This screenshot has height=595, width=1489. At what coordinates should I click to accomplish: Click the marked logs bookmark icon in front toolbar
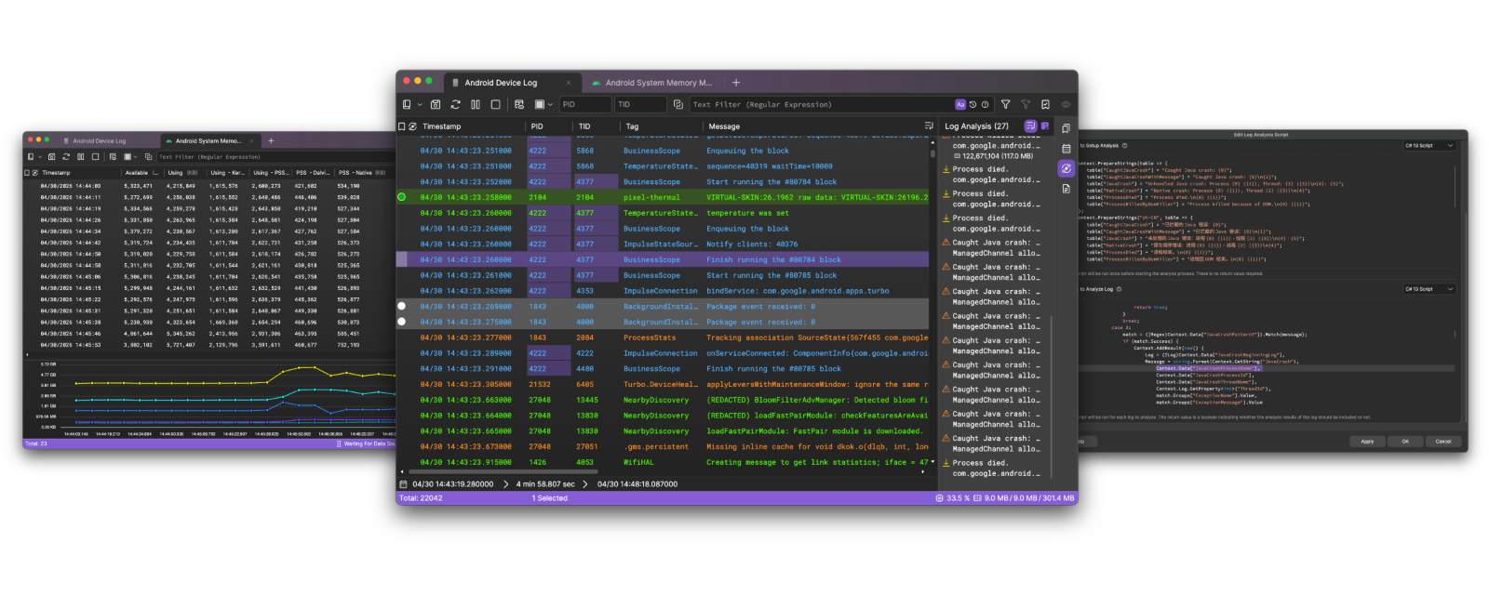pyautogui.click(x=1045, y=104)
